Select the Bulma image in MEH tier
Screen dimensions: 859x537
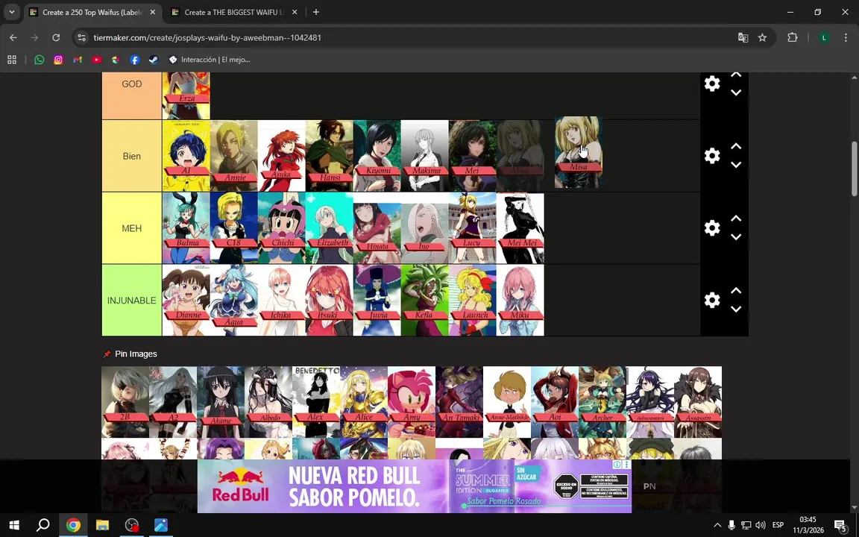click(x=186, y=228)
